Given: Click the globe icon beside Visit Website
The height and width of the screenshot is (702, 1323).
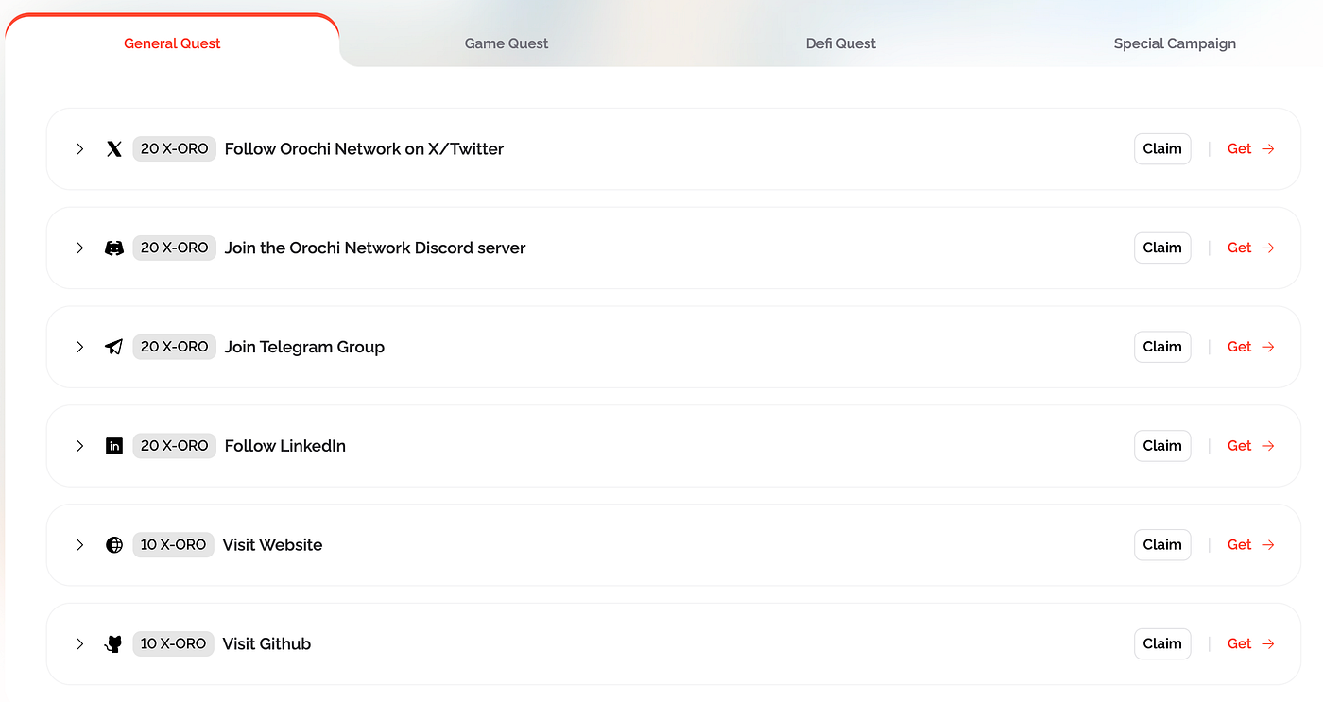Looking at the screenshot, I should [x=114, y=545].
